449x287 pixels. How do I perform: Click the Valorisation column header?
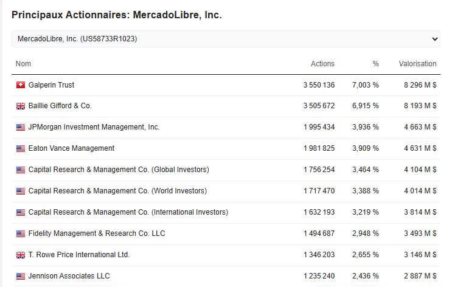click(417, 63)
